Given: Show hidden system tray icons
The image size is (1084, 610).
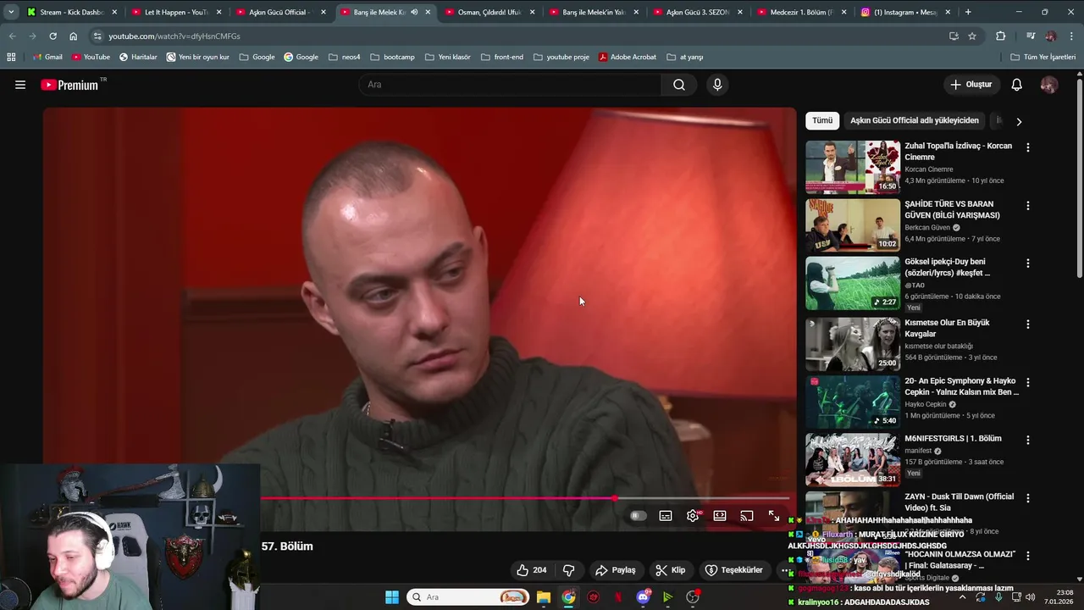Looking at the screenshot, I should (962, 597).
